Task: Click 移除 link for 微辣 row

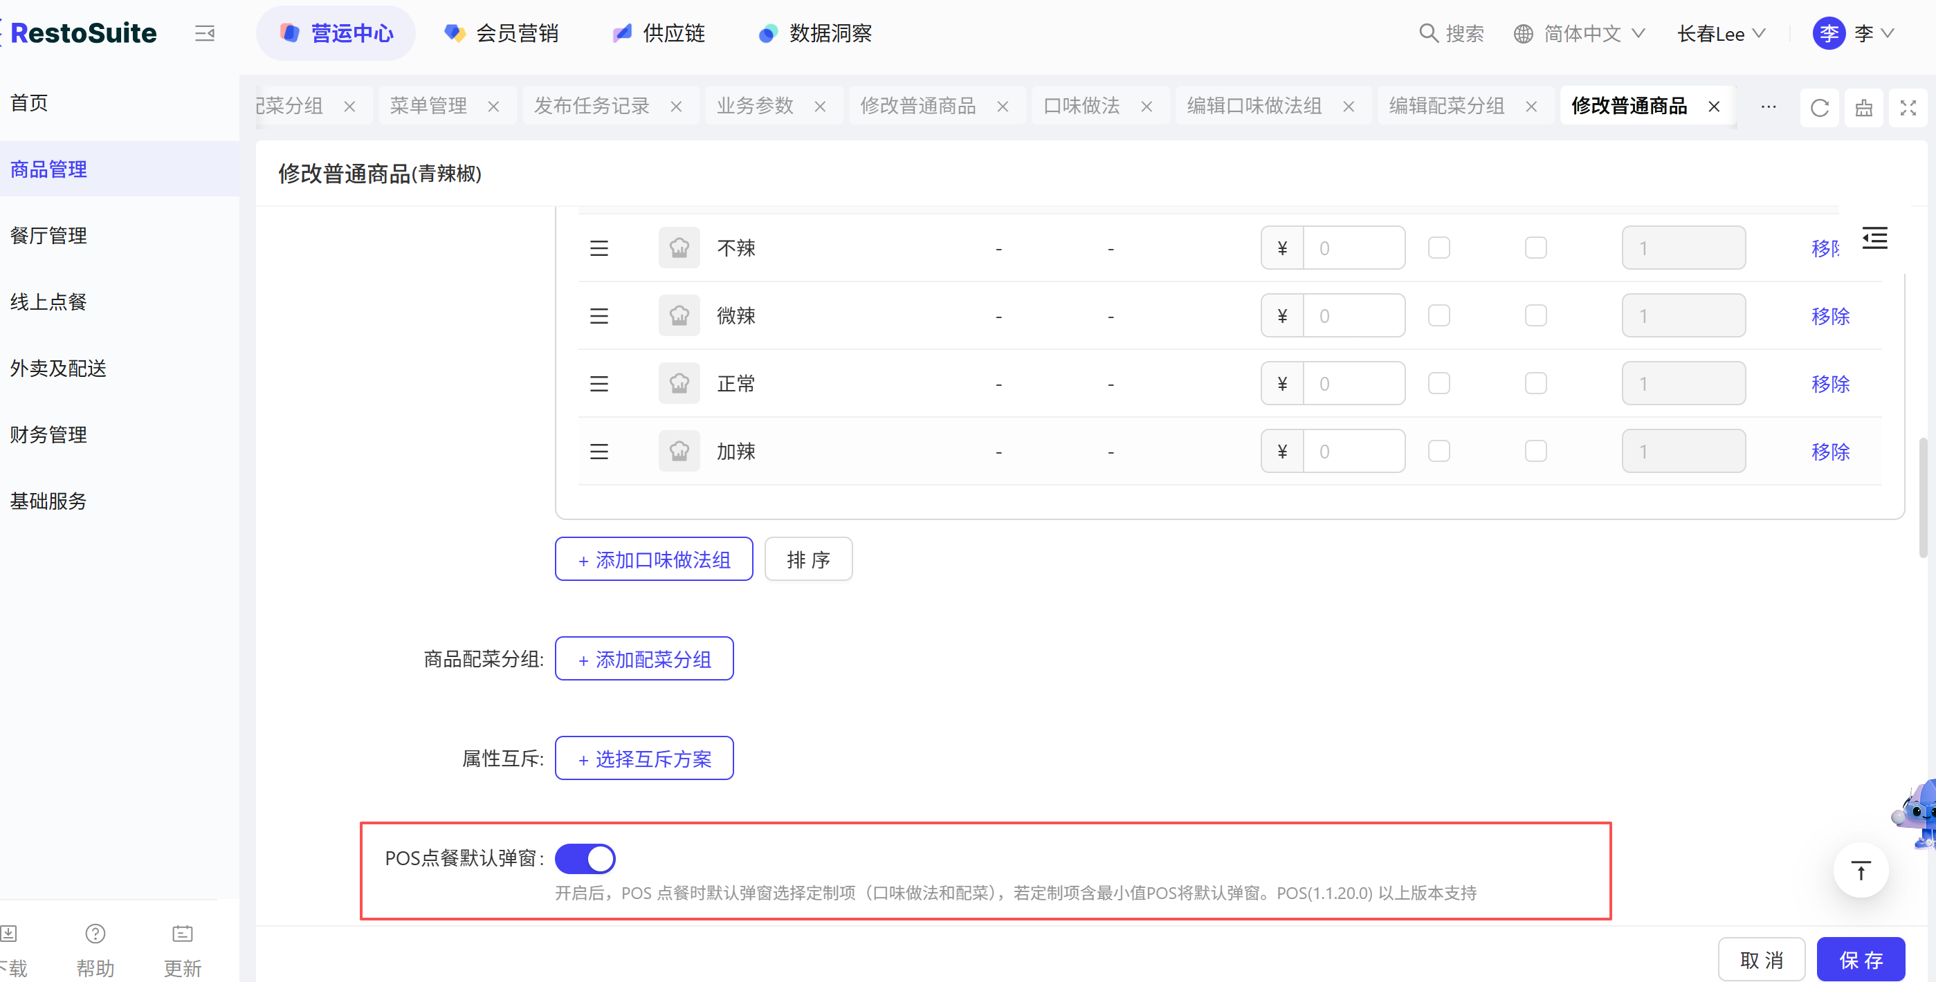Action: coord(1830,315)
